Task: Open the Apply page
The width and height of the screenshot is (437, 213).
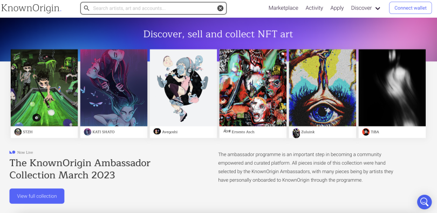Action: click(x=337, y=8)
